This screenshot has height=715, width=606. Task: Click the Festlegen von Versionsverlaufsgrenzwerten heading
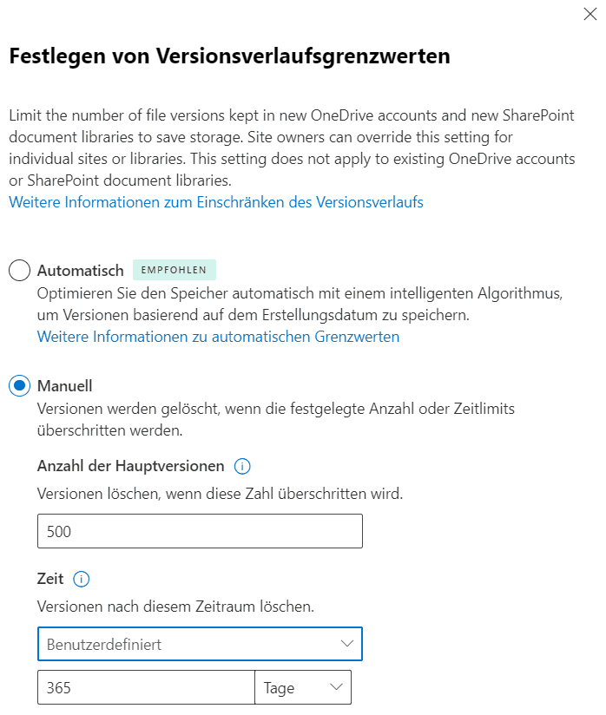(230, 56)
